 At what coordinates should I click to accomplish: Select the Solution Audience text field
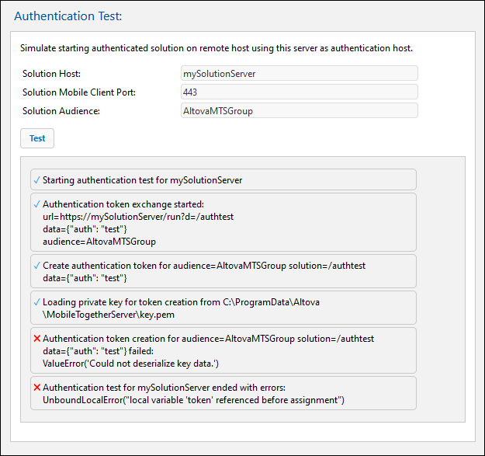[299, 111]
